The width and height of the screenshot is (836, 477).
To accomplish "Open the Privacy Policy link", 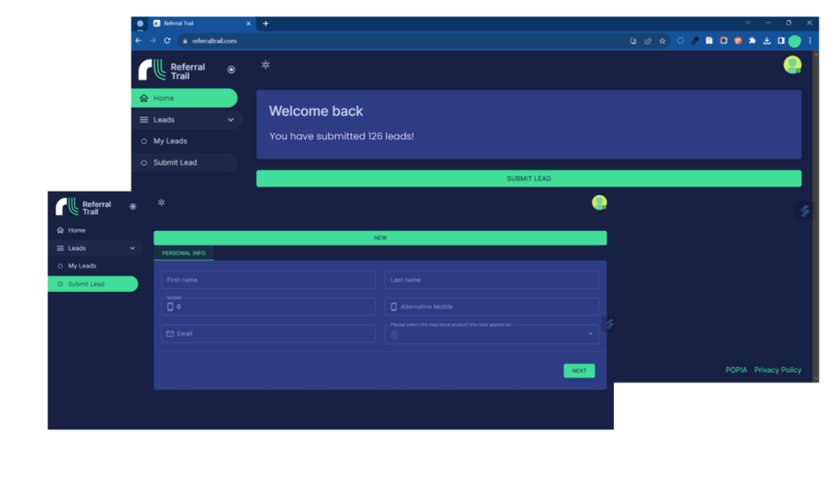I will coord(777,369).
